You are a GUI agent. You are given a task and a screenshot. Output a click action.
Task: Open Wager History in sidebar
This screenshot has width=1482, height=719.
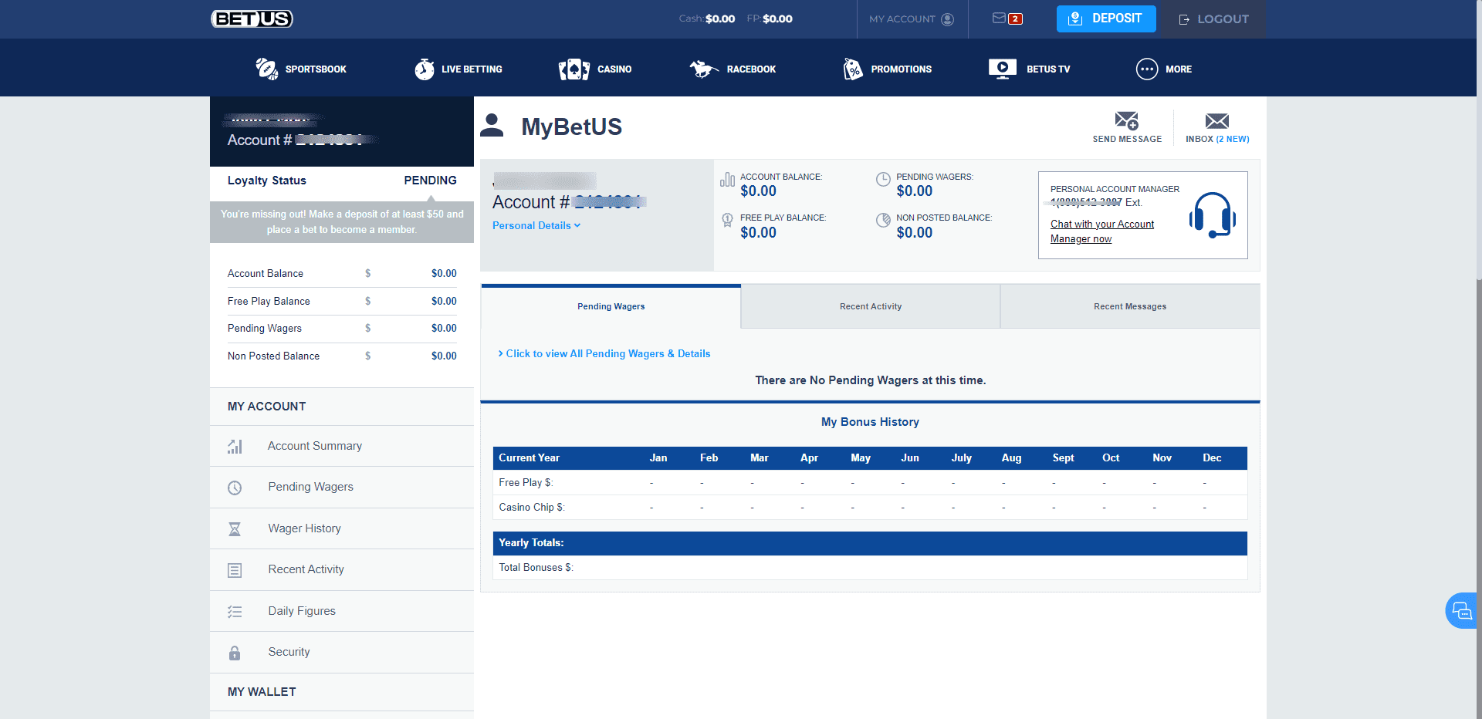pyautogui.click(x=304, y=528)
